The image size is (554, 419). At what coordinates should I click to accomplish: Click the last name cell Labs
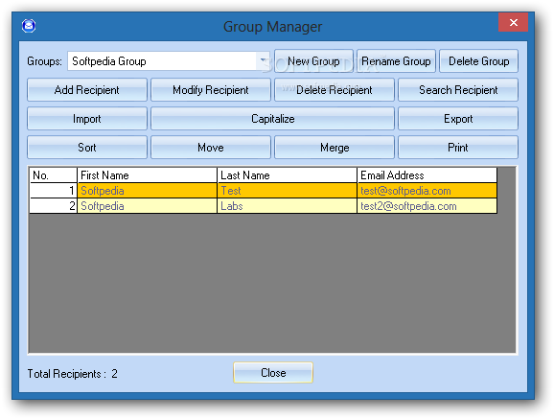(x=287, y=206)
